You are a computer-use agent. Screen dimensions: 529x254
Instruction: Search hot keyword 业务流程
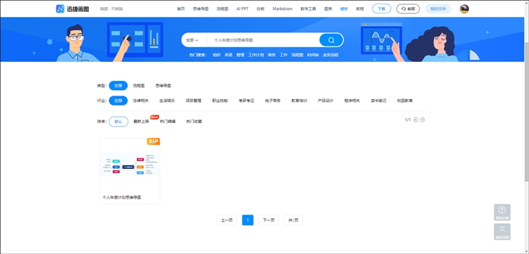coord(331,55)
